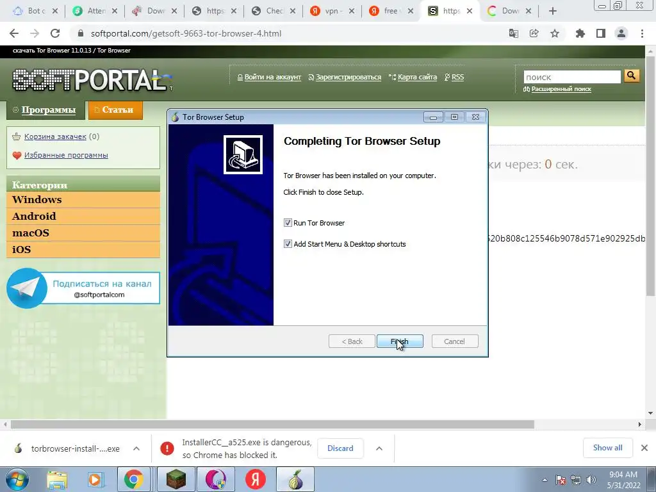The image size is (656, 492).
Task: Open Chrome profile avatar
Action: pyautogui.click(x=621, y=33)
